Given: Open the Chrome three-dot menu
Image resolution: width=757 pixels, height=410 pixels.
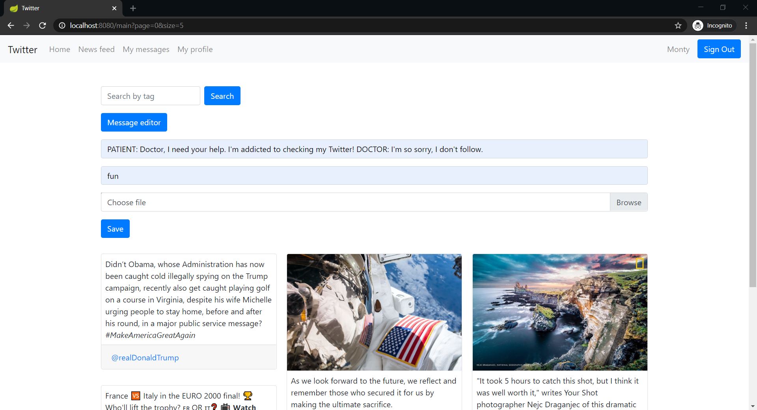Looking at the screenshot, I should click(x=746, y=25).
